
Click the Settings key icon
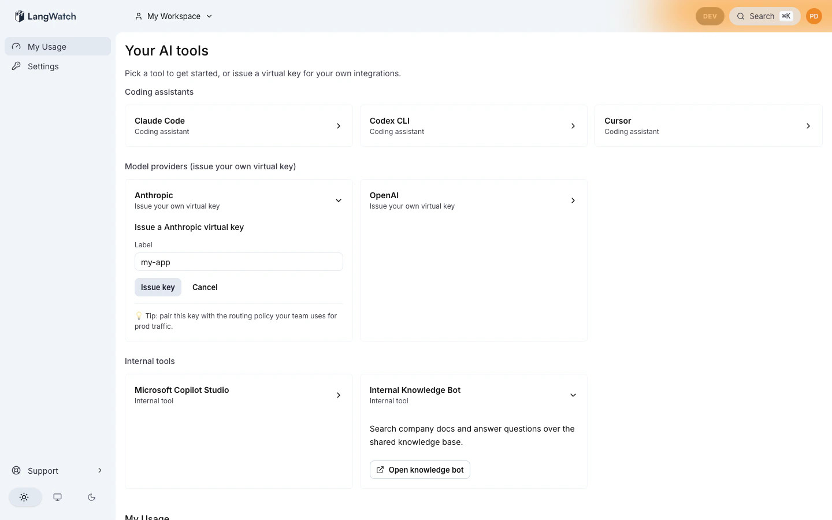point(16,66)
